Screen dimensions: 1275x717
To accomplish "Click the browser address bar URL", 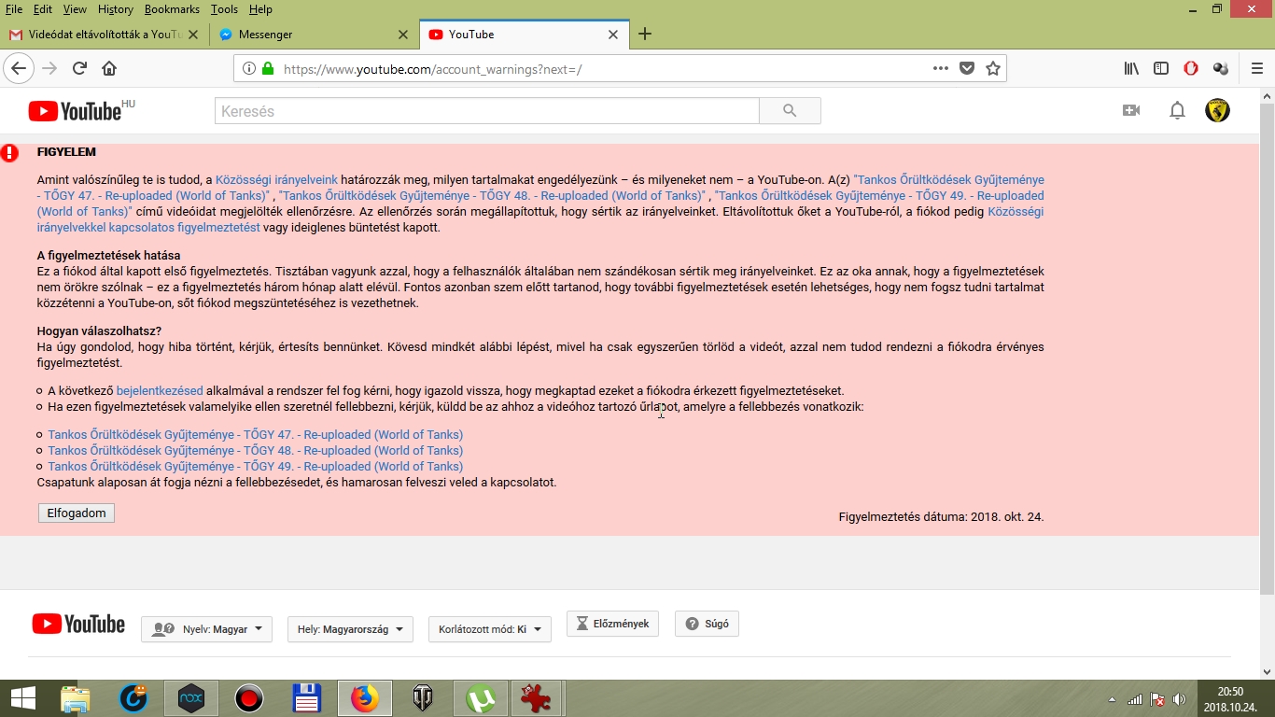I will coord(432,69).
